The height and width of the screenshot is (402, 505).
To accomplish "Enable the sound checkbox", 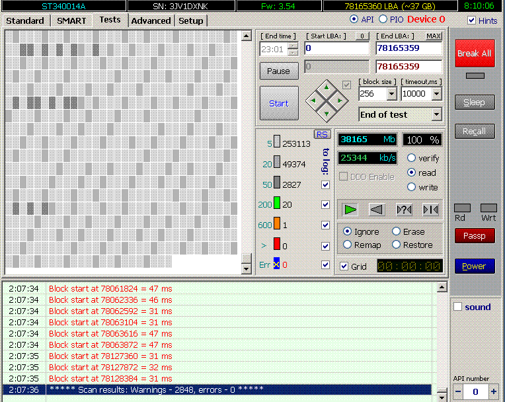I will click(x=457, y=307).
